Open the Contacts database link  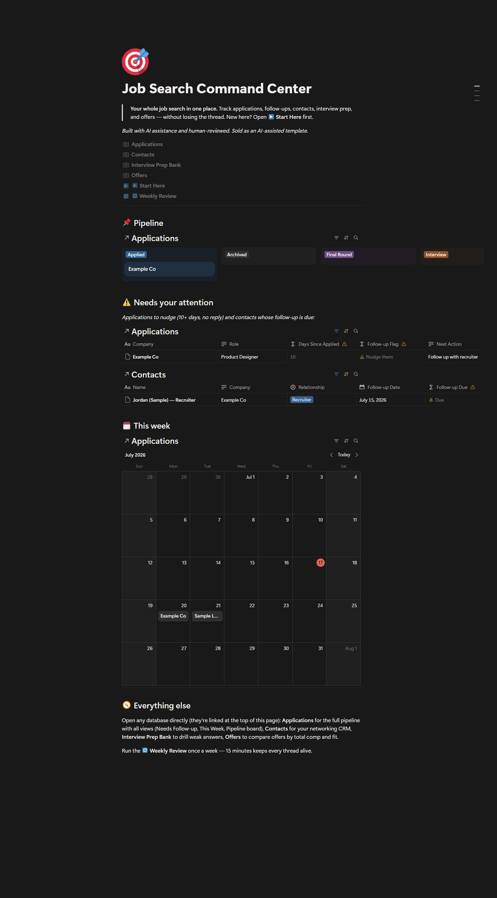point(142,155)
